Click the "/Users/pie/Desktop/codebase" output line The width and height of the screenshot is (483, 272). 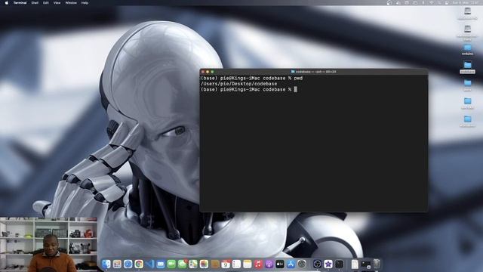point(238,84)
